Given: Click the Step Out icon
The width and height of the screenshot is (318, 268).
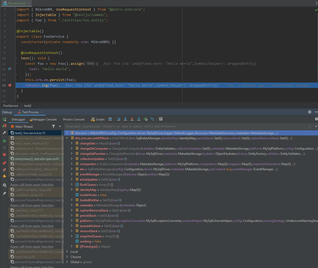Looking at the screenshot, I should [139, 119].
